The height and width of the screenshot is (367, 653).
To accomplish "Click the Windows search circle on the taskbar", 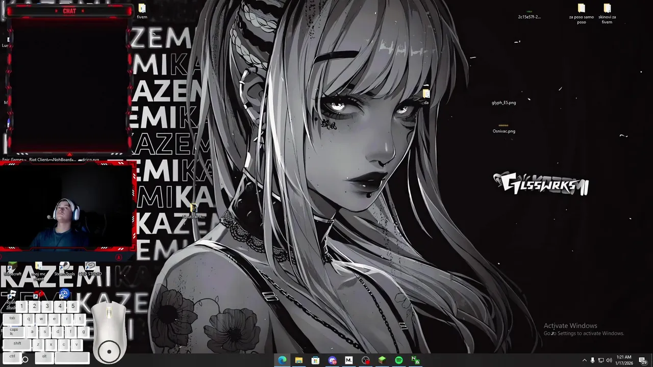I will pyautogui.click(x=25, y=360).
